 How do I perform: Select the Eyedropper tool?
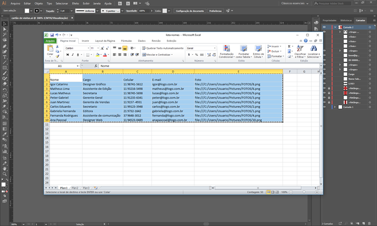[x=4, y=134]
